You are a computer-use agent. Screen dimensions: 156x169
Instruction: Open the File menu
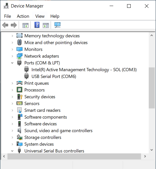(8, 16)
